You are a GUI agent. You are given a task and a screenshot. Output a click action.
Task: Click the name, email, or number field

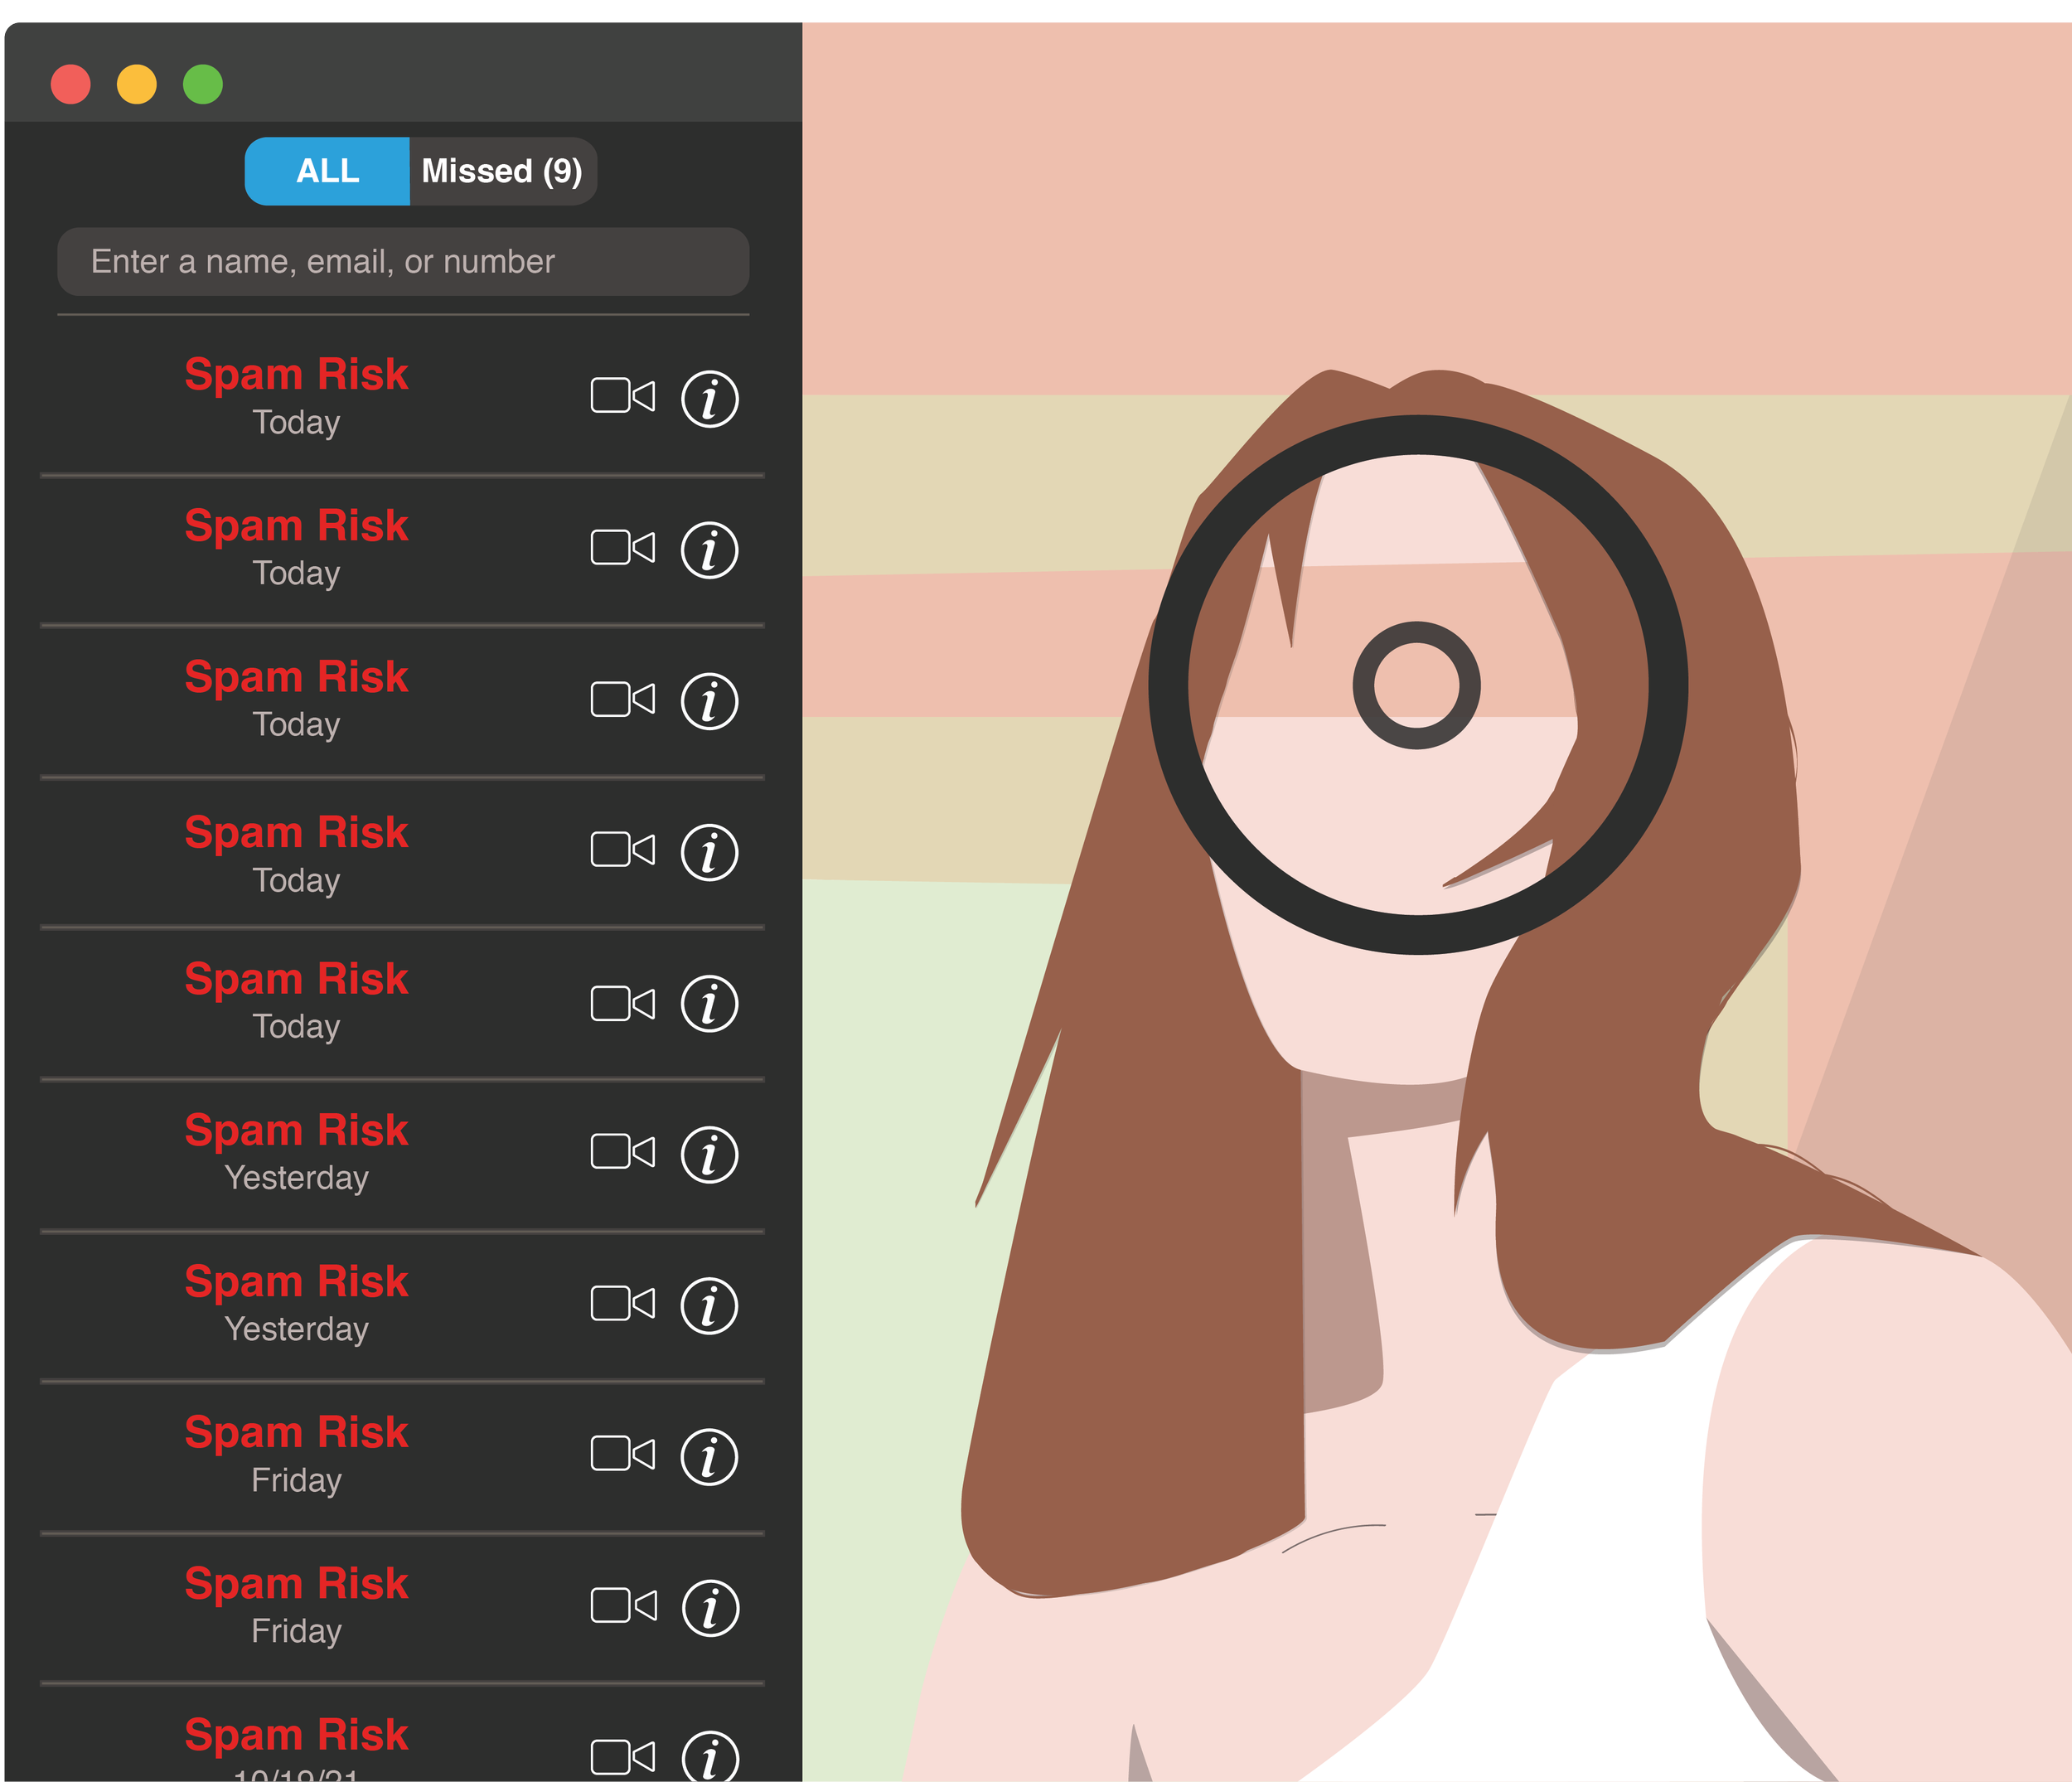point(403,262)
